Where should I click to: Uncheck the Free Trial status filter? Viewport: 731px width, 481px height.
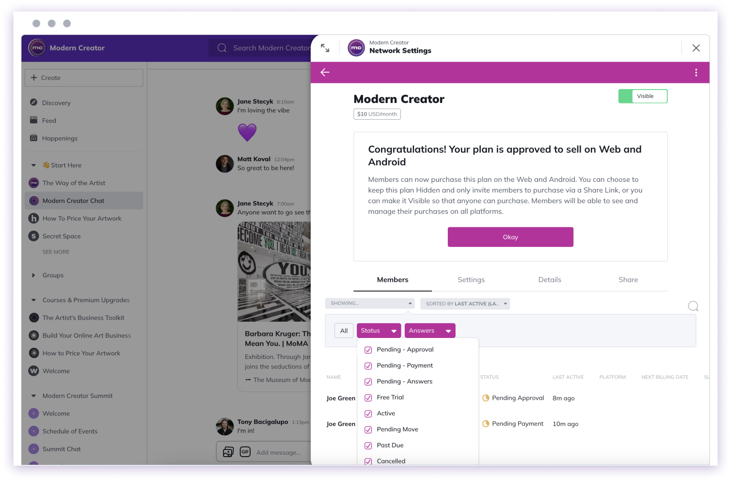click(368, 398)
